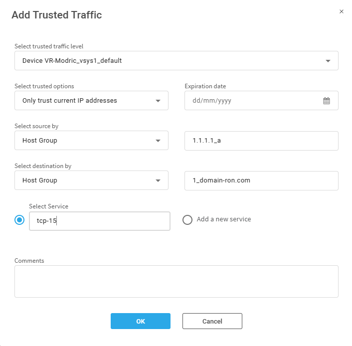Click the tcp-15 service input box
The width and height of the screenshot is (352, 346).
[100, 221]
